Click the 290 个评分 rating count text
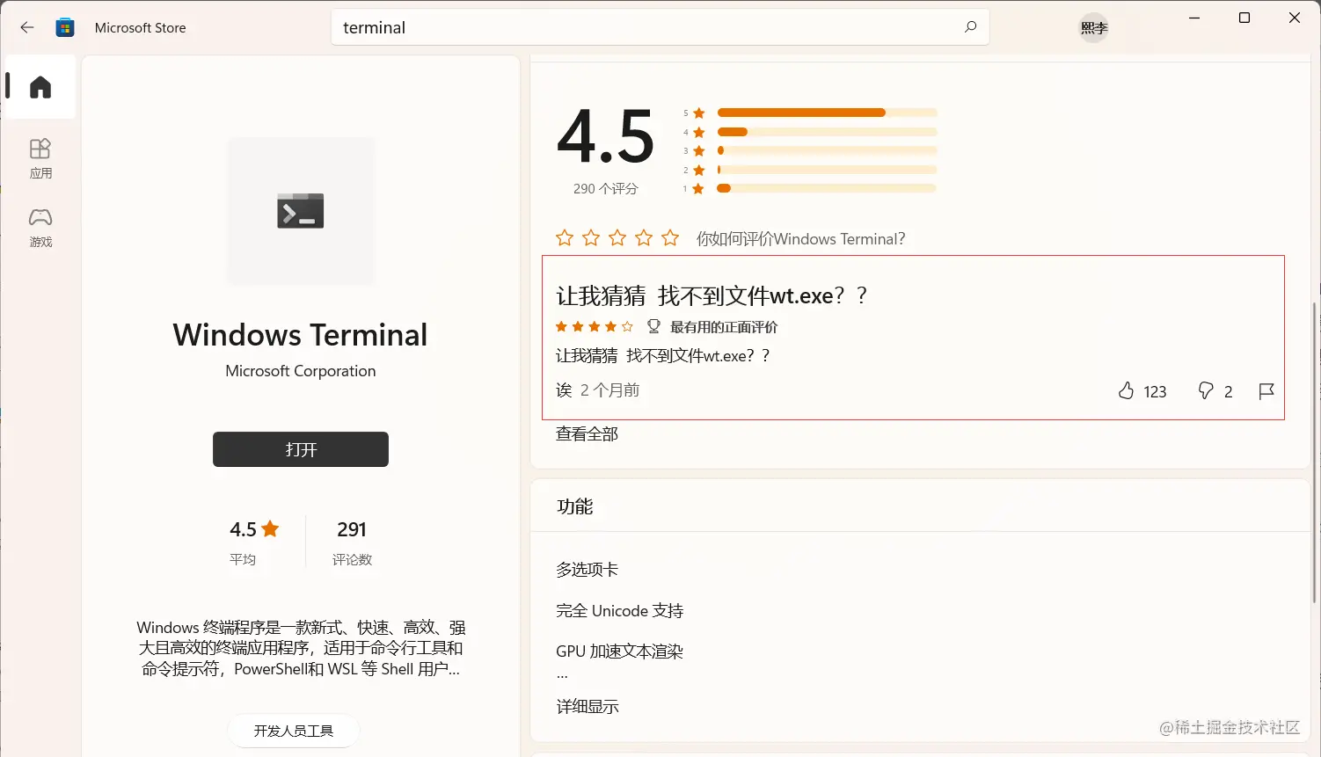The width and height of the screenshot is (1321, 757). pos(605,189)
